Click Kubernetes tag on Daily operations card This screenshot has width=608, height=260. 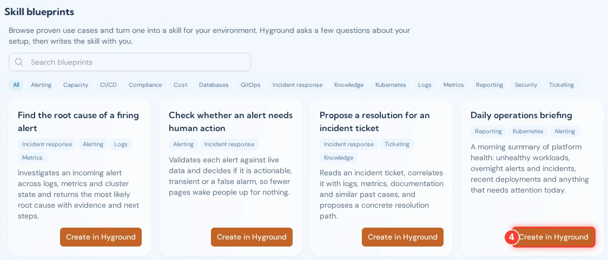point(528,131)
